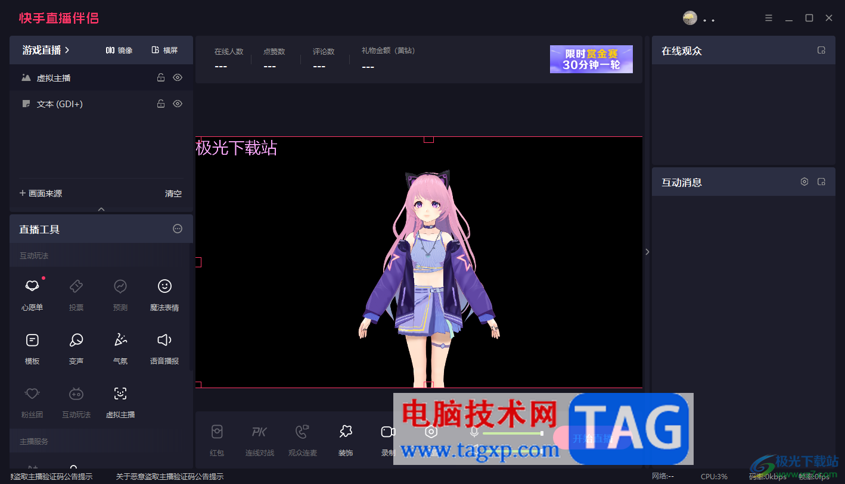The width and height of the screenshot is (845, 484).
Task: Click the 在线人数 online count stat
Action: pyautogui.click(x=229, y=59)
